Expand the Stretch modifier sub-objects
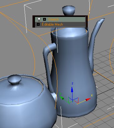 pyautogui.click(x=44, y=19)
